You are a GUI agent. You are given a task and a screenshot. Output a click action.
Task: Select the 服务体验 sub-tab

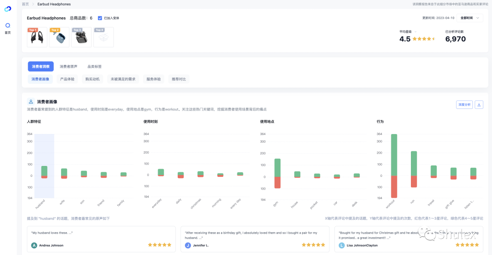point(154,79)
